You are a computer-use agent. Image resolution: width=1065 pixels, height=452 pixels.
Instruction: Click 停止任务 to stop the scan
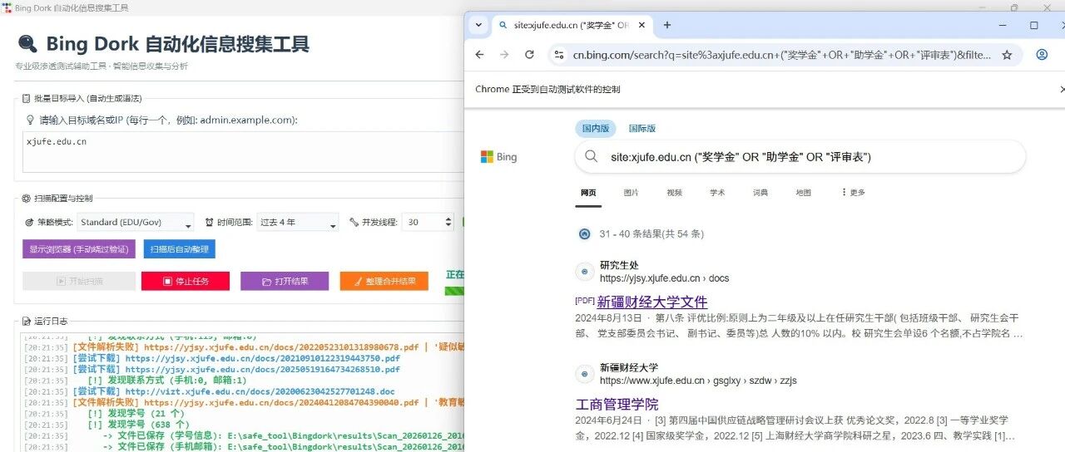186,281
